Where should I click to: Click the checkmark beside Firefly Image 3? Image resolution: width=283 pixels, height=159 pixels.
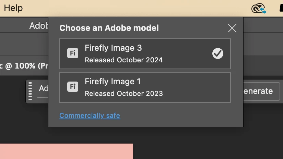coord(218,53)
